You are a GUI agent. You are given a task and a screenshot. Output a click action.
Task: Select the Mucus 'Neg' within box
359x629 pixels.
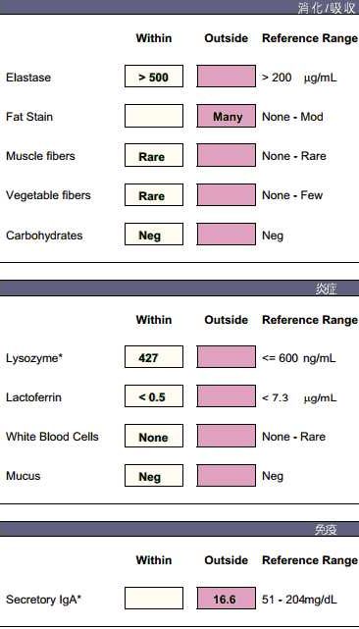154,475
